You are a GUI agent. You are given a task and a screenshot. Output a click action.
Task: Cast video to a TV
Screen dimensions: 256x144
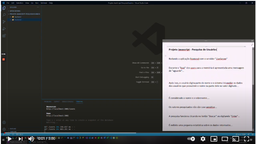(x=236, y=139)
